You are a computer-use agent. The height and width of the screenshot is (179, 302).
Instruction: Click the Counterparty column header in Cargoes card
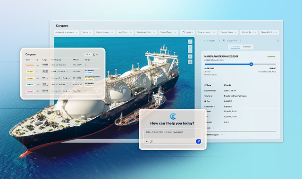pos(56,60)
